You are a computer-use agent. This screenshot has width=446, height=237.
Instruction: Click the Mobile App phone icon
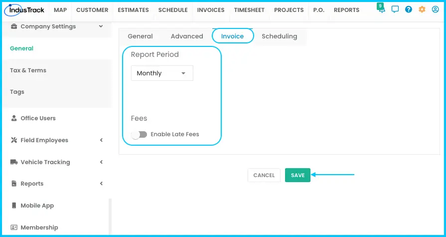(x=13, y=206)
